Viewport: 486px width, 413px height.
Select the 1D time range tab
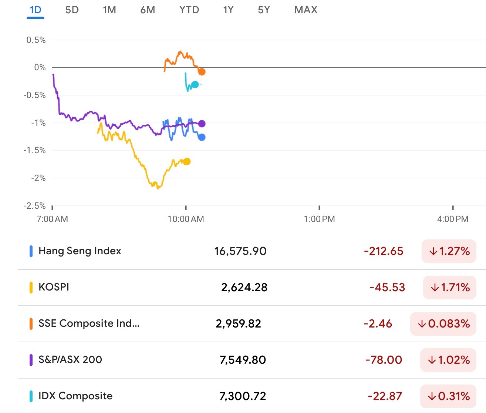(x=36, y=10)
